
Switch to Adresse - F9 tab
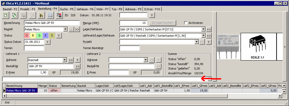[x=133, y=9]
